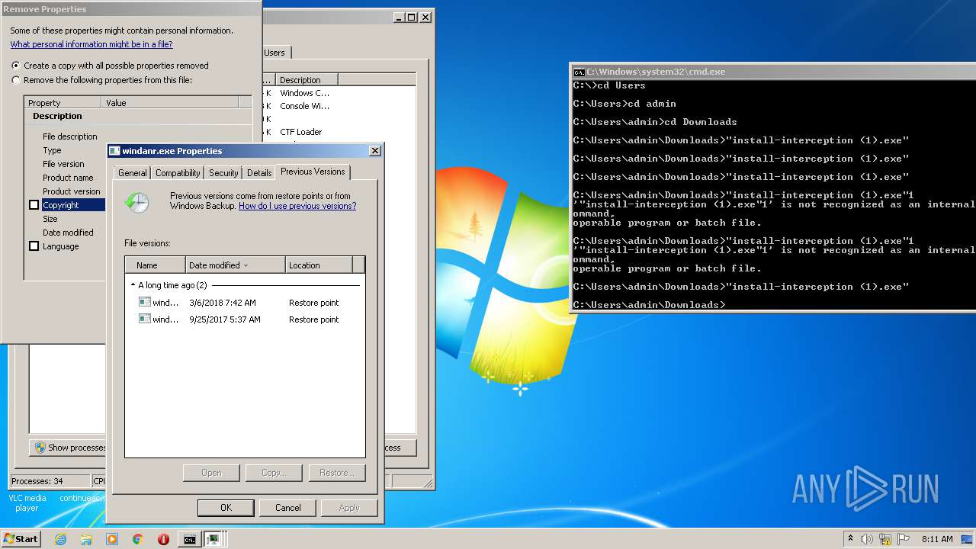Click the 8:11 AM taskbar clock
976x549 pixels.
937,539
